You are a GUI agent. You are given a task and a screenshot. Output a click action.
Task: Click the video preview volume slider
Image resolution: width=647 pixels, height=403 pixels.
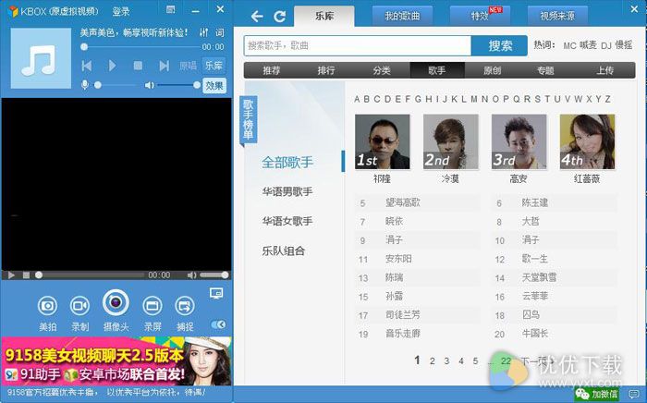214,275
